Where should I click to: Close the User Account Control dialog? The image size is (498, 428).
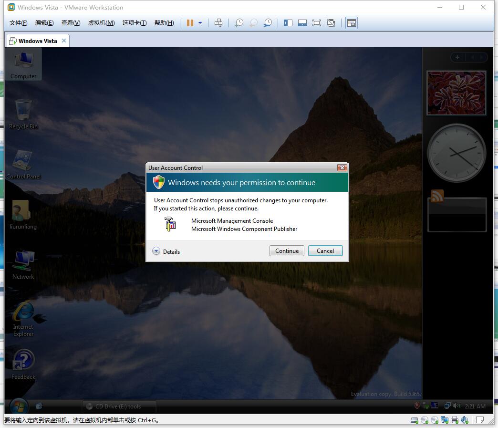point(342,168)
